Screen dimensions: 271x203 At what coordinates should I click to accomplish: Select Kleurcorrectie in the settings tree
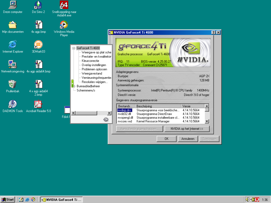coord(90,61)
